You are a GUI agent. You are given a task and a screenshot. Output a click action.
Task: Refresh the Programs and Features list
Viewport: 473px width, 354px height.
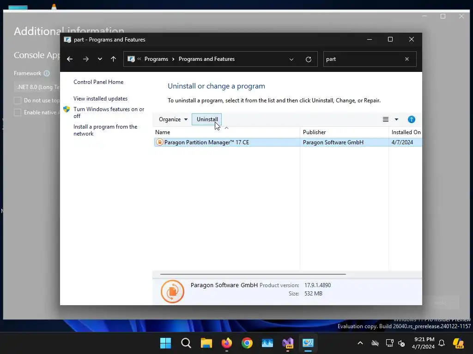(x=308, y=59)
